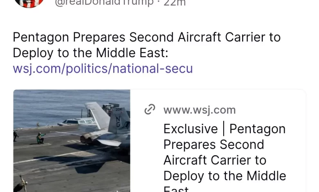The height and width of the screenshot is (192, 319).
Task: Follow the wsj.com/politics/national-secu link
Action: (103, 69)
